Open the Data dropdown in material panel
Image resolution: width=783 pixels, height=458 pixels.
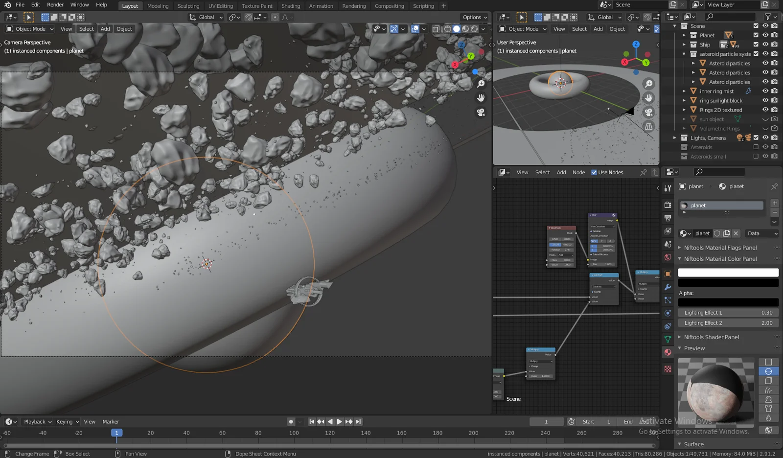tap(761, 233)
